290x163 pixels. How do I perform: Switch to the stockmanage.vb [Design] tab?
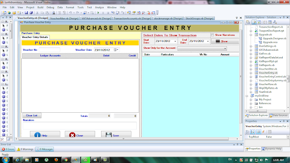(x=168, y=18)
